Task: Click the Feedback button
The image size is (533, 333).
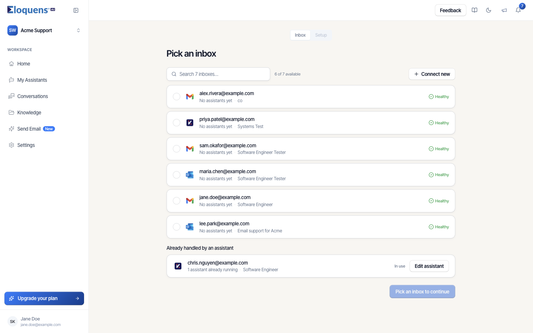Action: pos(450,10)
